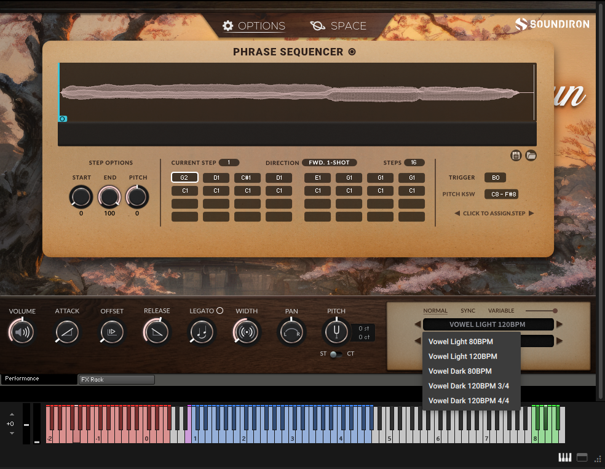Viewport: 605px width, 469px height.
Task: Select Vowel Dark 120BPM 3/4 preset option
Action: (469, 386)
